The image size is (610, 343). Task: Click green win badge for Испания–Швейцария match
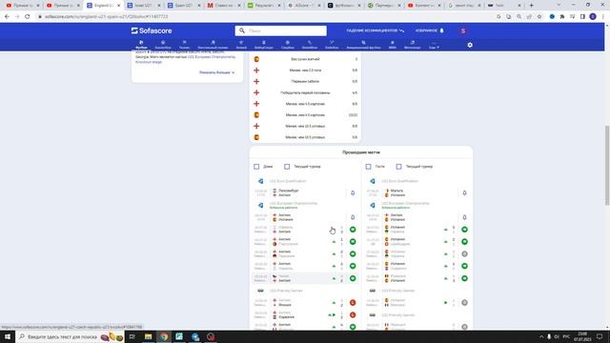[x=464, y=241]
